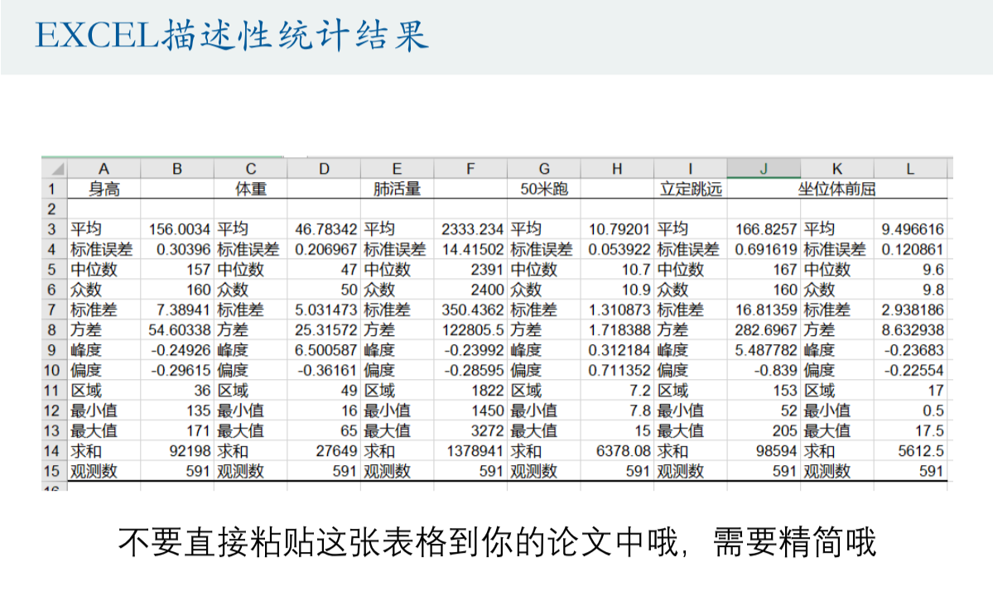Click the mean value 9.496616

913,229
